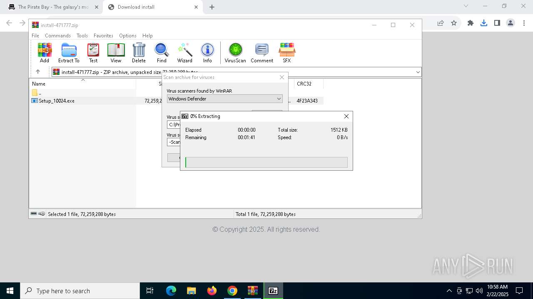Viewport: 533px width, 299px height.
Task: Close the Scan archive for viruses dialog
Action: pos(282,77)
